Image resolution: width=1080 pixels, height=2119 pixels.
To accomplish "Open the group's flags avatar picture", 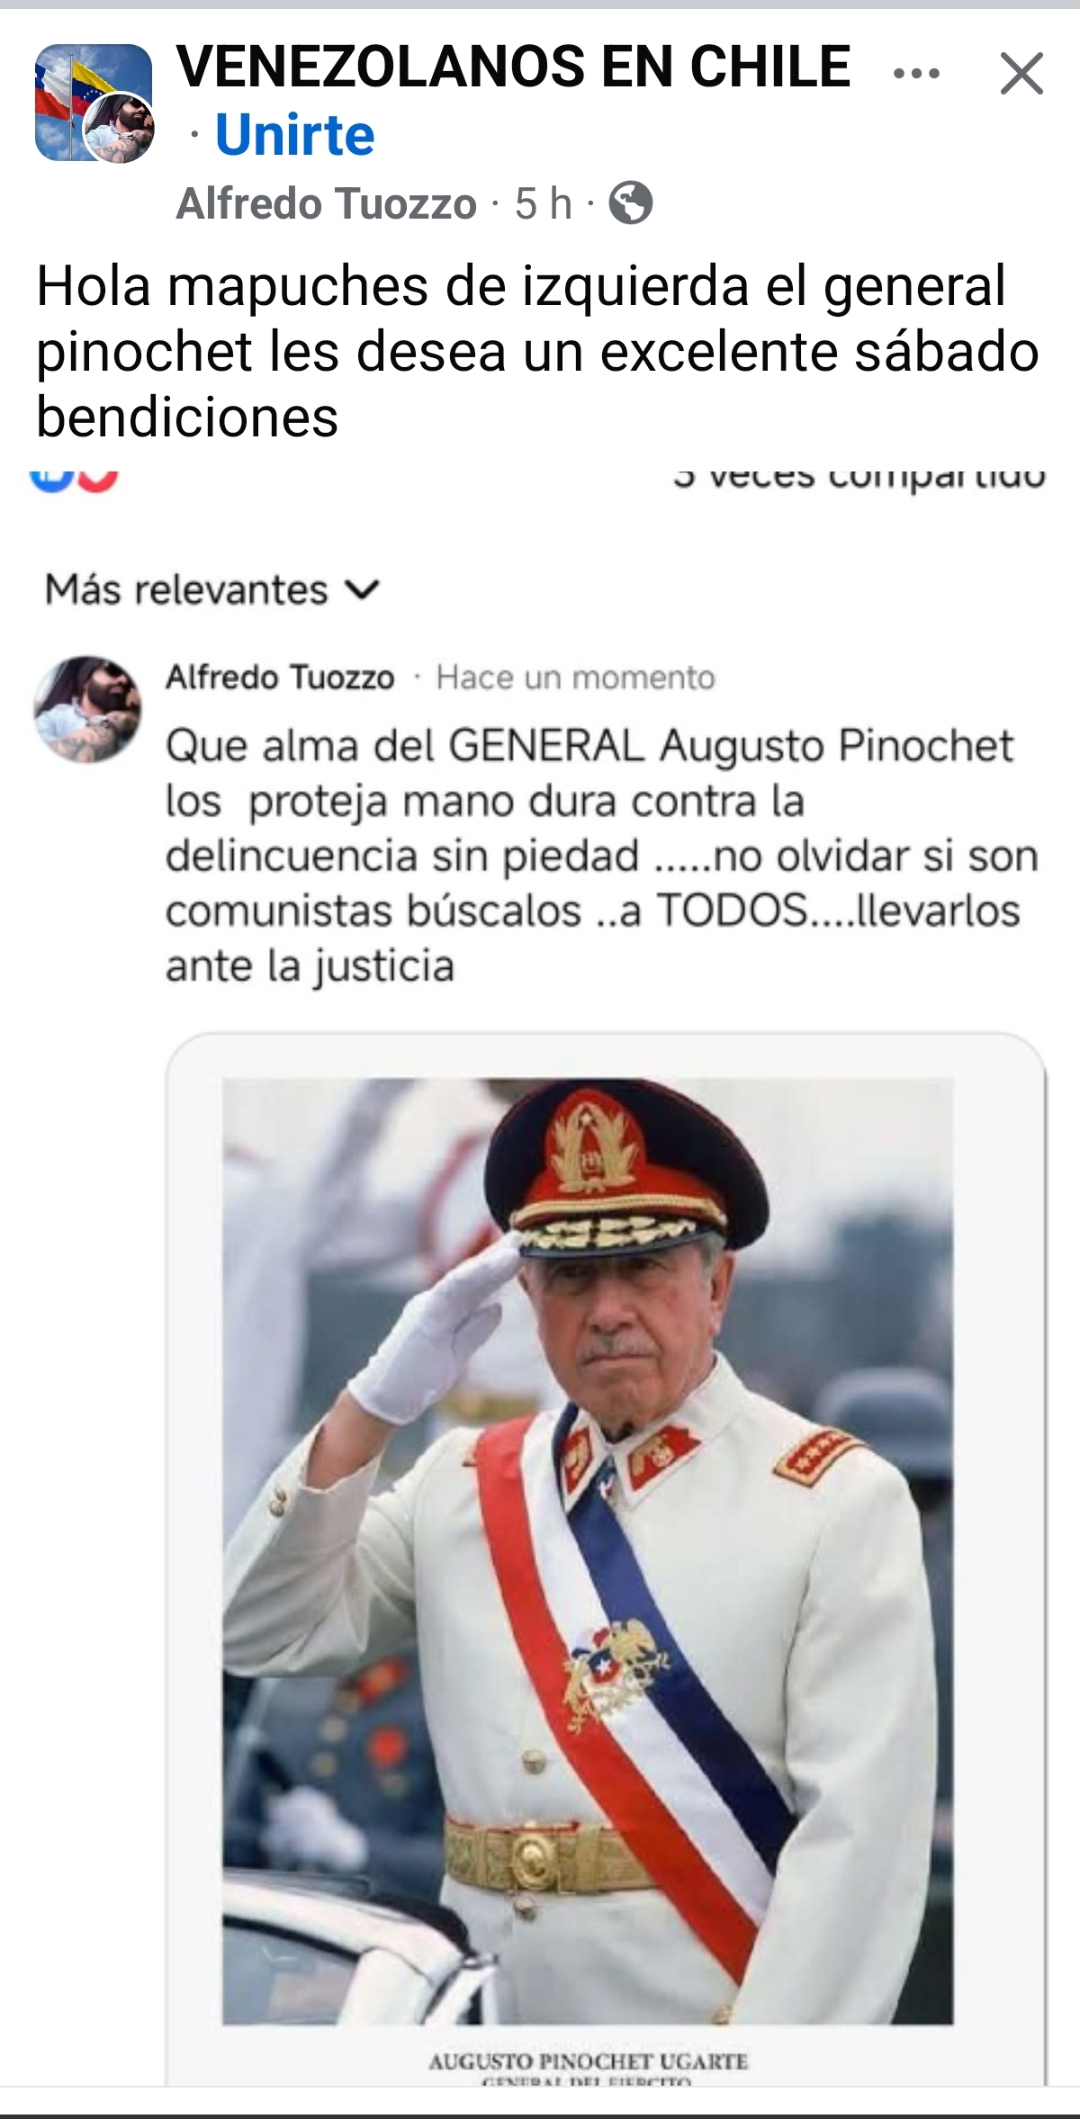I will [93, 102].
